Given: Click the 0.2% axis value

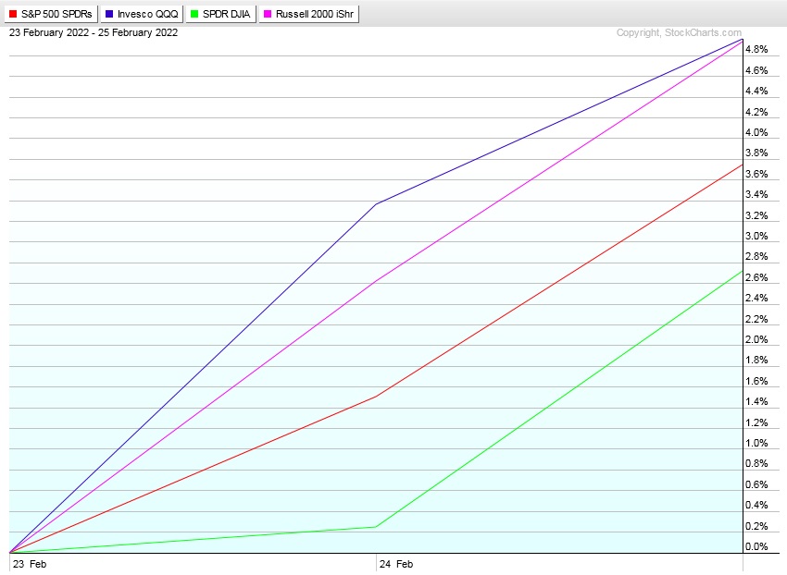Looking at the screenshot, I should click(x=756, y=526).
